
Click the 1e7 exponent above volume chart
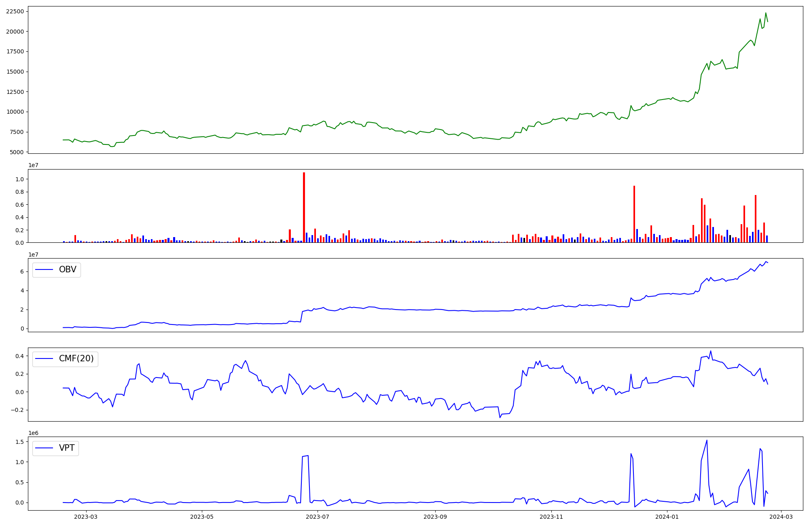33,165
